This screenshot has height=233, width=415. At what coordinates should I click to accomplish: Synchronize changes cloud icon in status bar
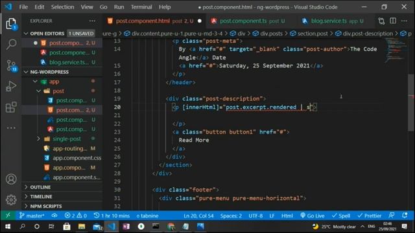pos(54,216)
